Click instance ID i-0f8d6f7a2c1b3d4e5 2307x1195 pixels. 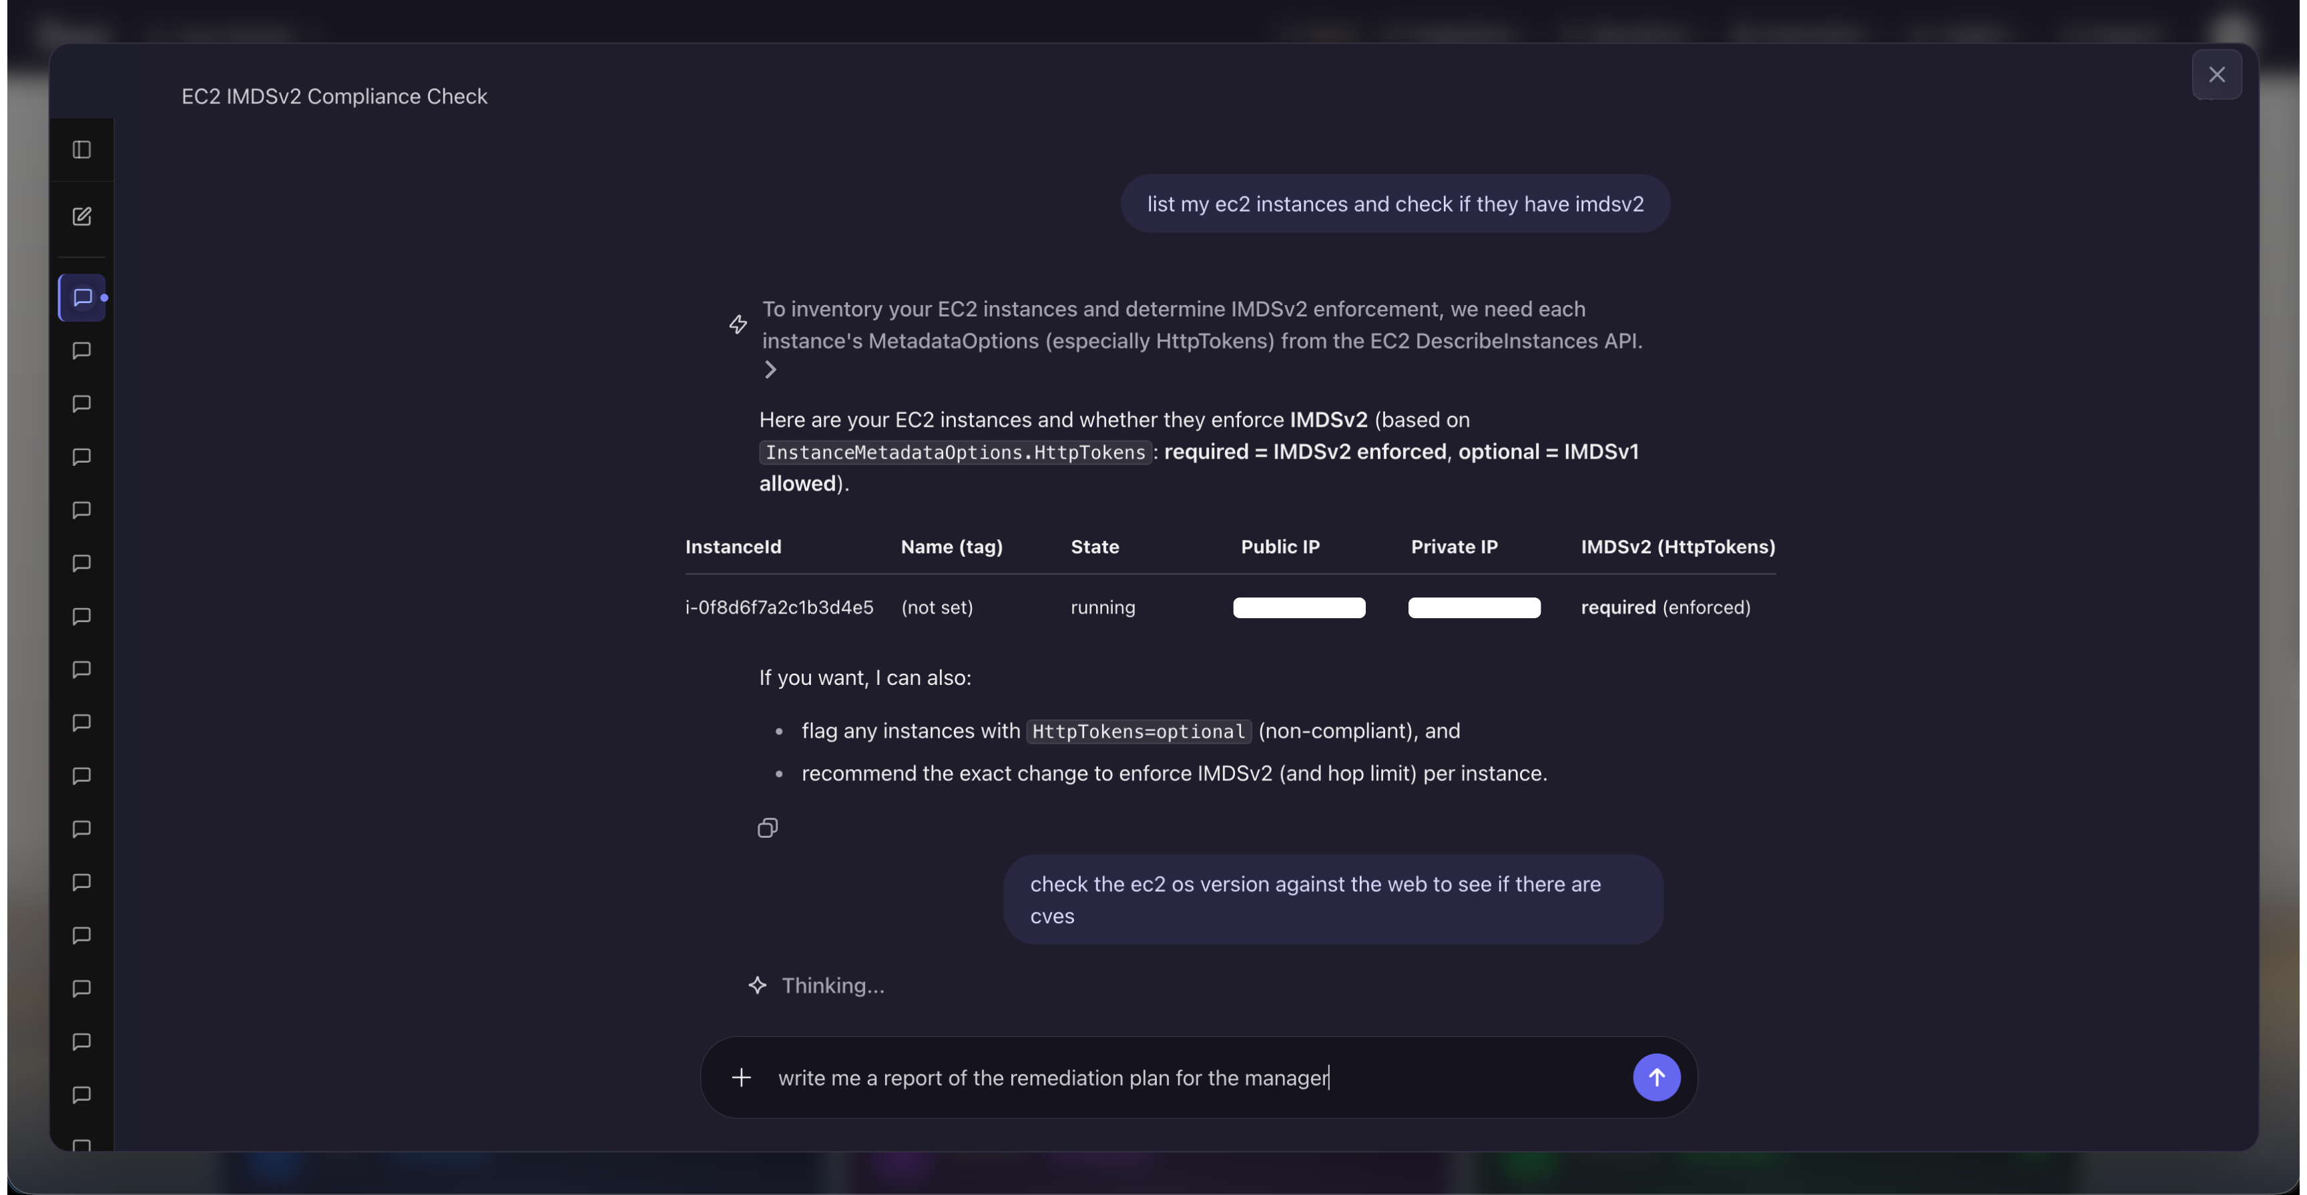[778, 608]
